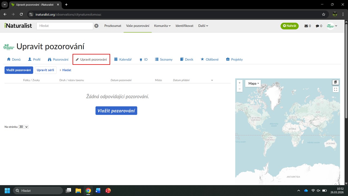Open the Projekty tab
The image size is (348, 196).
[234, 59]
